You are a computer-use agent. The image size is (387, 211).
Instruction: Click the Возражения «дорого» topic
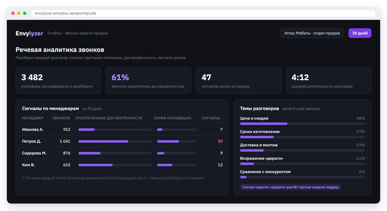(262, 158)
